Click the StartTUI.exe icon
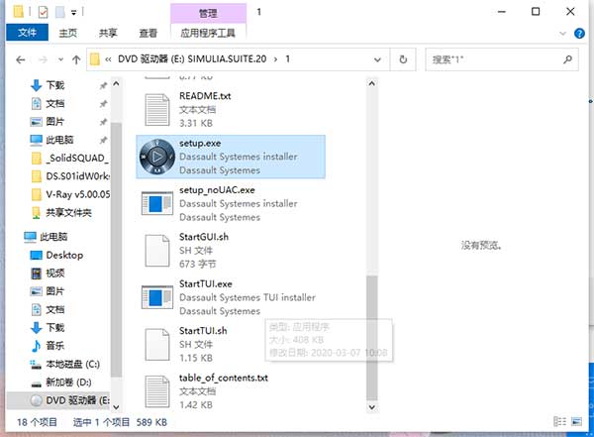This screenshot has width=594, height=437. pos(156,298)
